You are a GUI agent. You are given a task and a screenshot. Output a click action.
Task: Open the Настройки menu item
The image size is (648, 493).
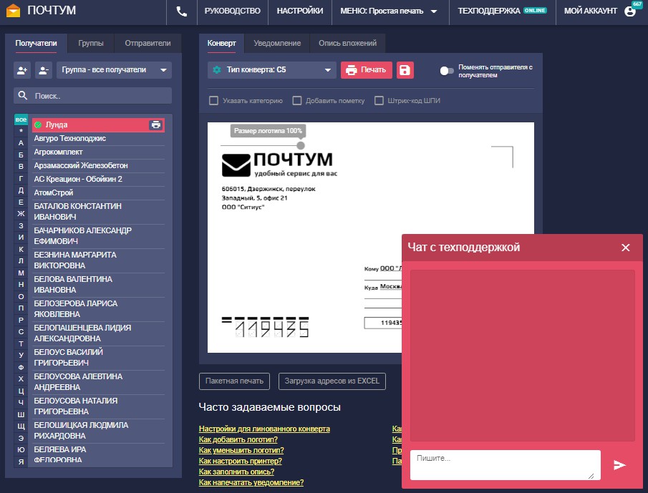300,11
